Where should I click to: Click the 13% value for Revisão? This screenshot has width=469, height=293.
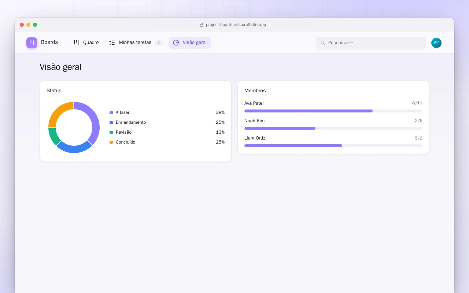point(220,132)
